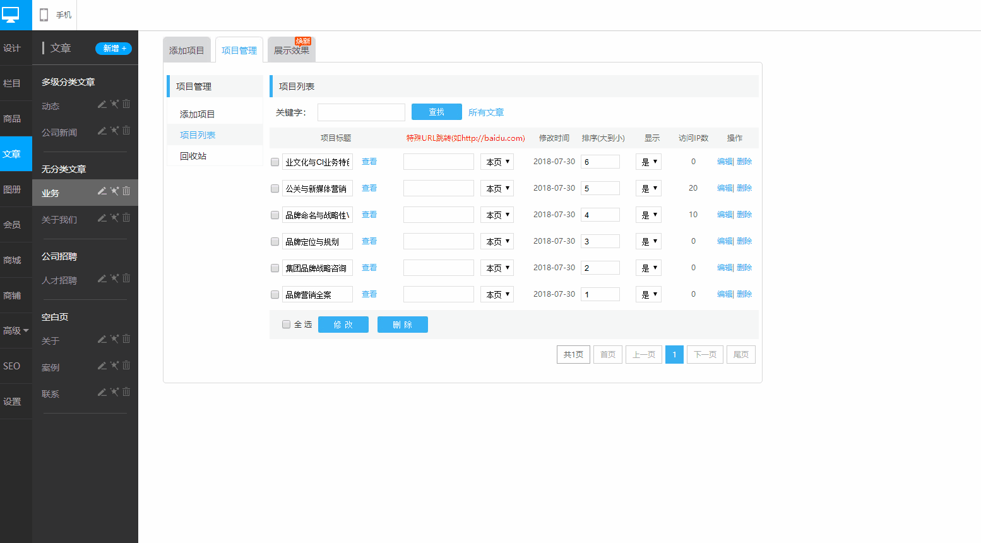Click the special URL field for 集团品牌战略咨询
981x543 pixels.
(439, 268)
